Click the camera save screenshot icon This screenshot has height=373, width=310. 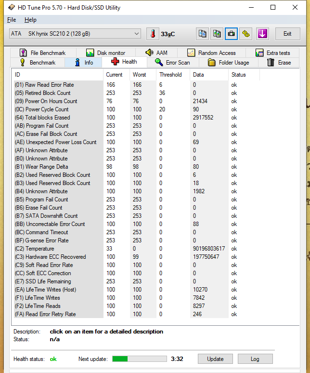coord(231,34)
